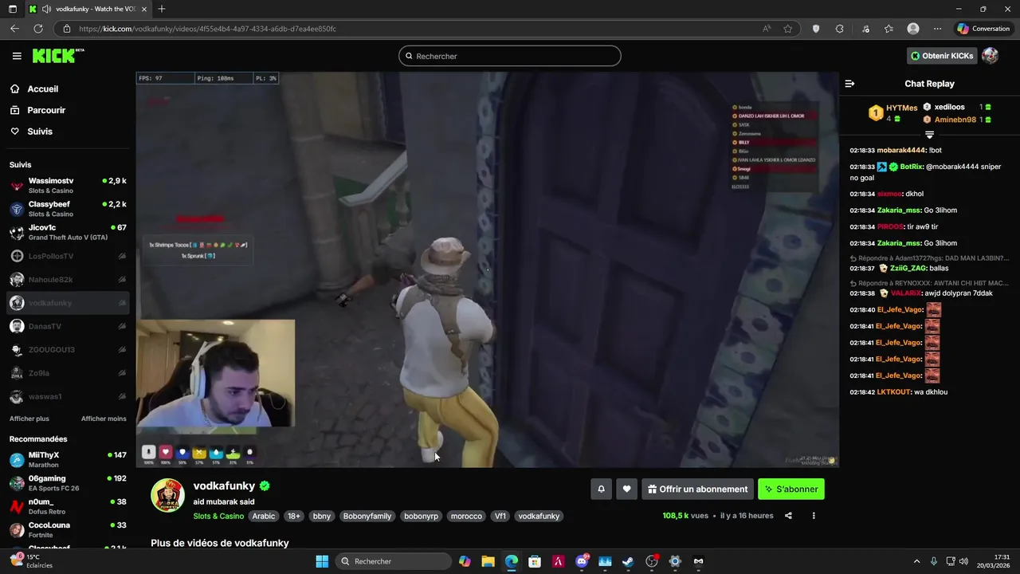Add page to favorites with star icon

click(788, 29)
